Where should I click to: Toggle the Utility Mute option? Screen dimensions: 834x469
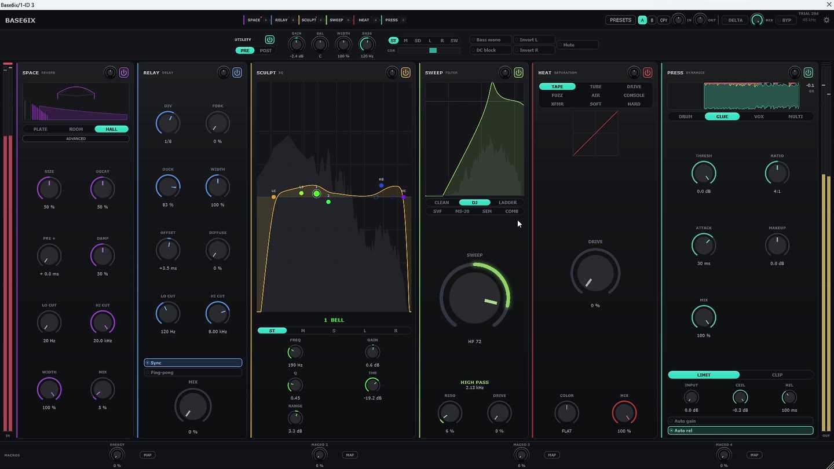pyautogui.click(x=577, y=45)
